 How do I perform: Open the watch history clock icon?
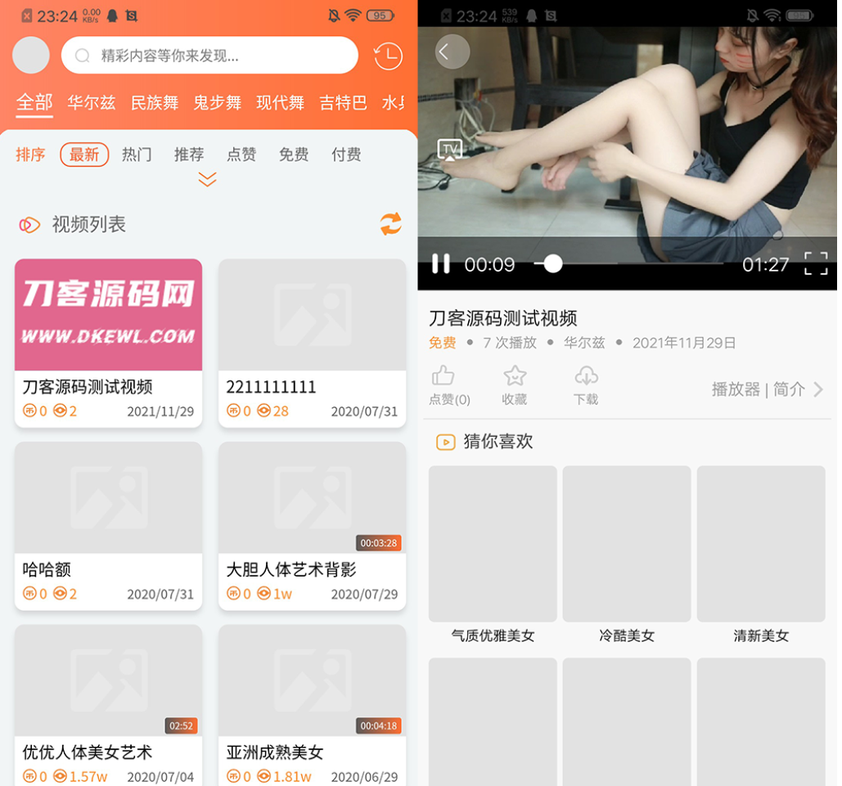(388, 56)
